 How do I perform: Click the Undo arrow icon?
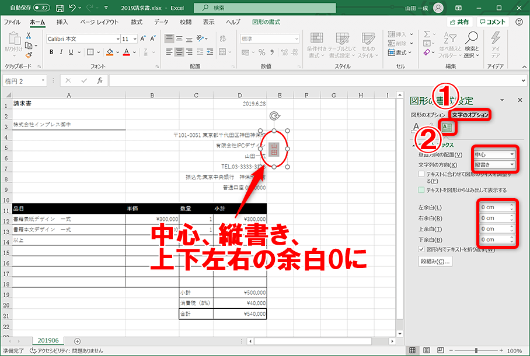coord(72,8)
